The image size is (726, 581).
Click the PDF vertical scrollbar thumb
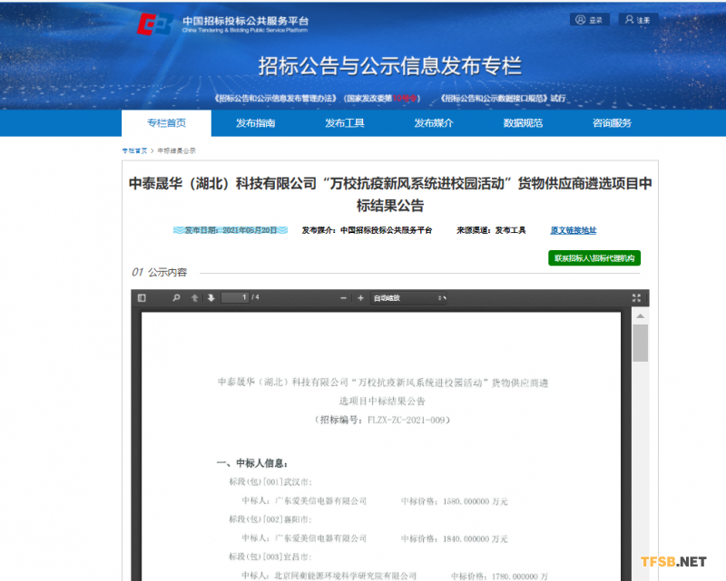641,343
